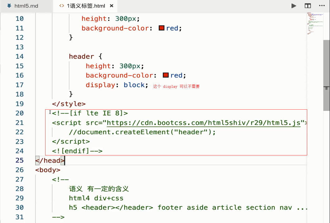Viewport: 330px width, 223px height.
Task: Click the header selector on line 14
Action: pyautogui.click(x=81, y=56)
